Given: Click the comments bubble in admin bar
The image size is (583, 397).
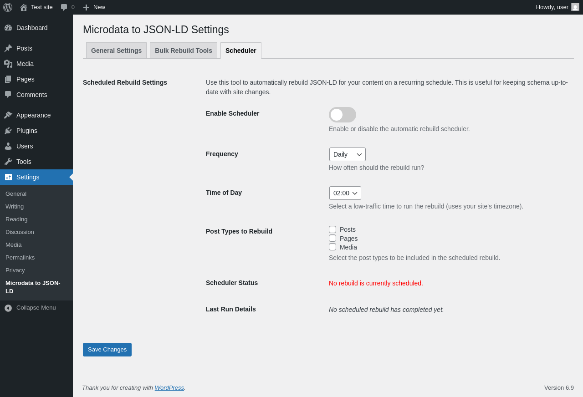Looking at the screenshot, I should click(x=64, y=7).
